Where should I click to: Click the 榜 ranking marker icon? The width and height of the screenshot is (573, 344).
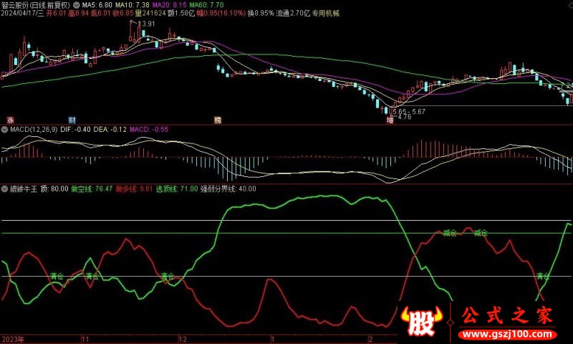[218, 120]
